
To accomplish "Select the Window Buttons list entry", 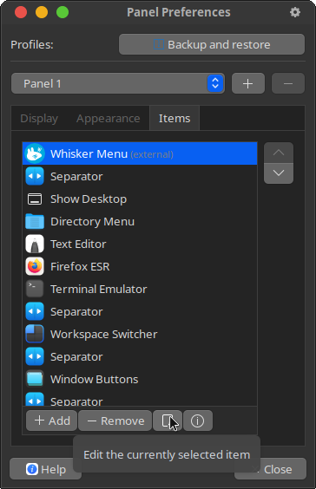I will point(140,379).
